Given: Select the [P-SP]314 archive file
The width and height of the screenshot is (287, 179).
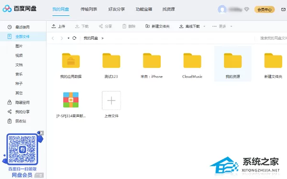Looking at the screenshot, I should (71, 105).
